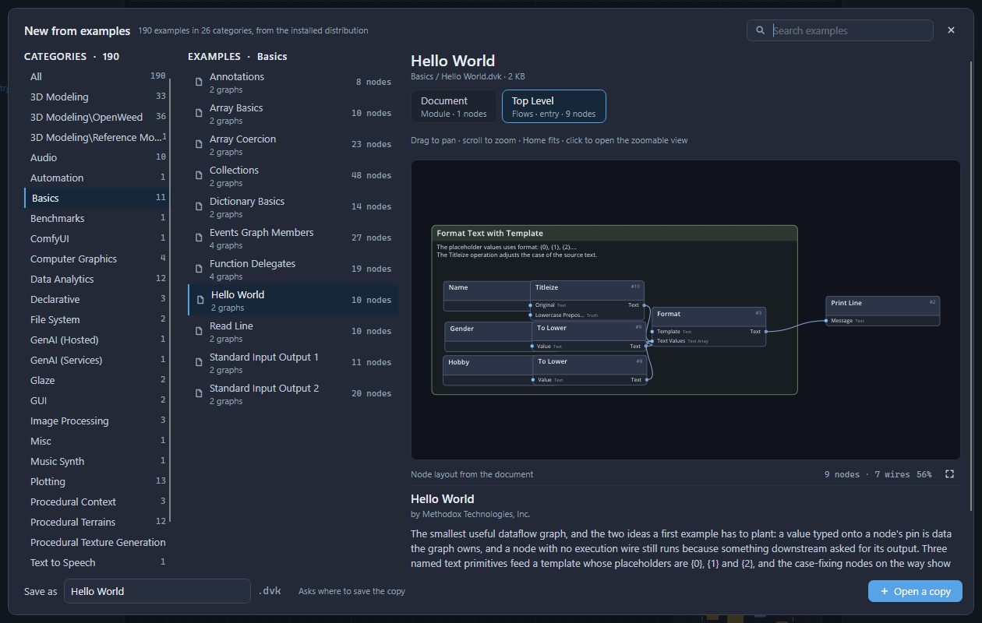The image size is (982, 623).
Task: Select the 3D Modeling\OpenWeed category
Action: pyautogui.click(x=97, y=117)
